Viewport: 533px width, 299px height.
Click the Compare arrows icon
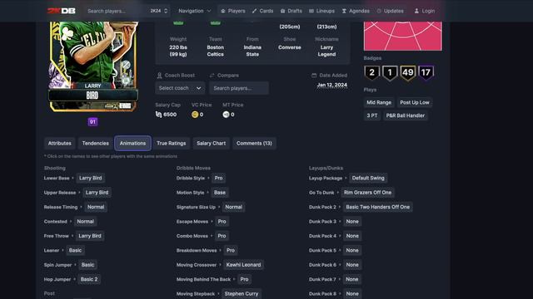[x=212, y=76]
